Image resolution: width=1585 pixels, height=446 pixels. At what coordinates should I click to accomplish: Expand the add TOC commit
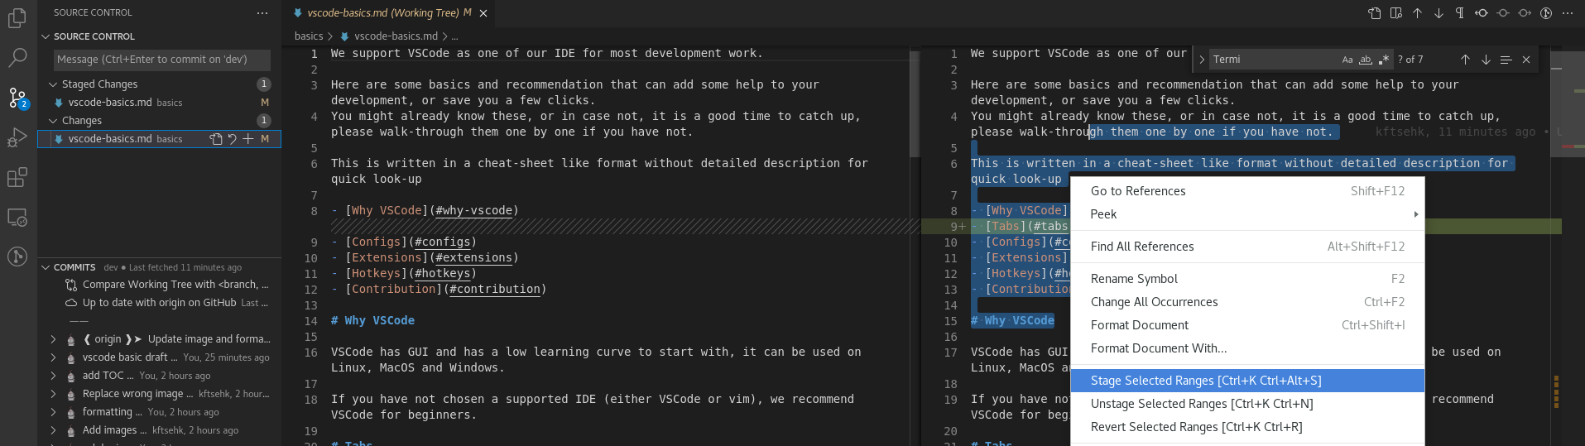54,376
